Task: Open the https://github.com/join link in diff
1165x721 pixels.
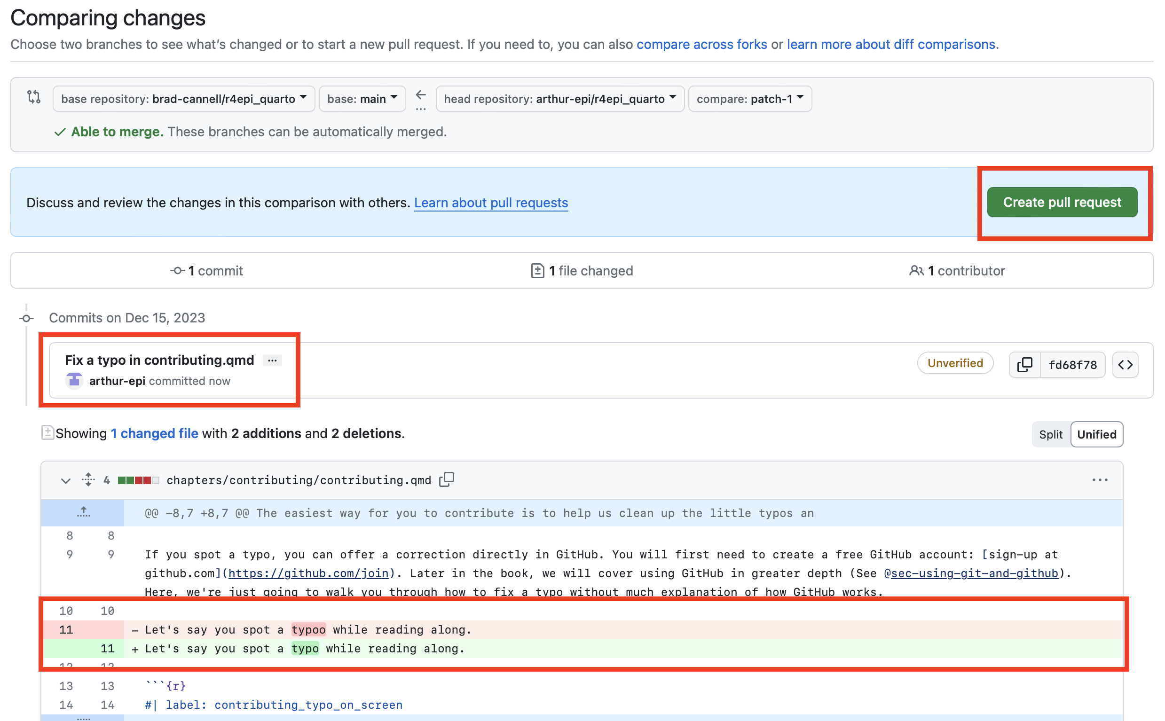Action: 308,573
